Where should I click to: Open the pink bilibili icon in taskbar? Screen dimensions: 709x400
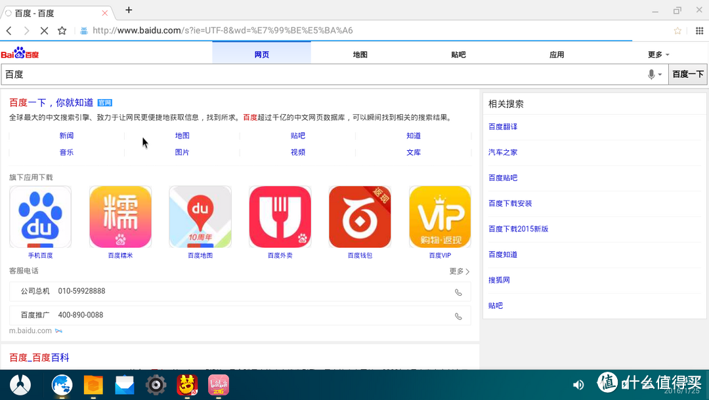pyautogui.click(x=219, y=385)
